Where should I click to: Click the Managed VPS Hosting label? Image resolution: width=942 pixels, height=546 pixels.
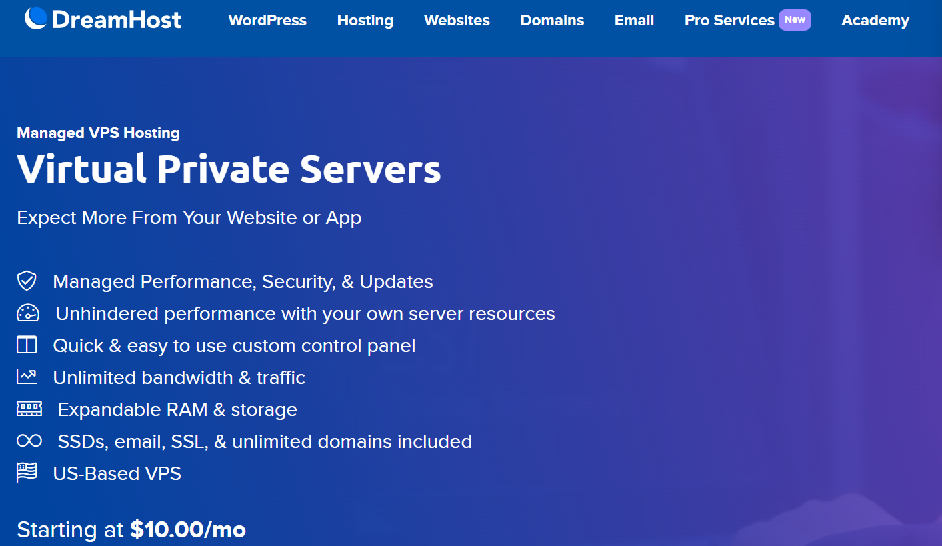pyautogui.click(x=98, y=133)
